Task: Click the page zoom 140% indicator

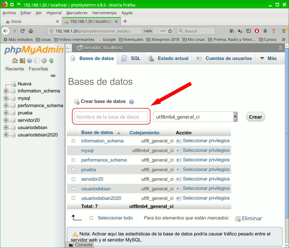Action: (x=148, y=31)
